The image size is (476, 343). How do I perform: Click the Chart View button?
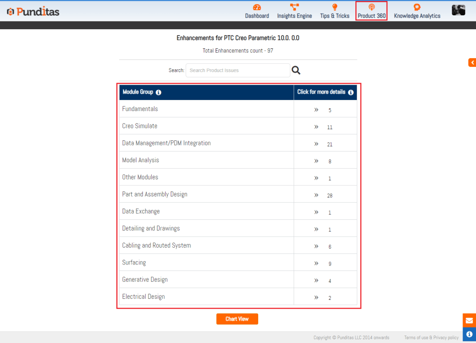click(237, 319)
